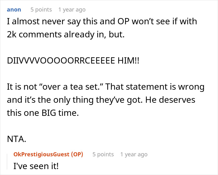Click the (OP) tag beside OkPrestigiousGuest
Image resolution: width=218 pixels, height=175 pixels.
(x=77, y=154)
